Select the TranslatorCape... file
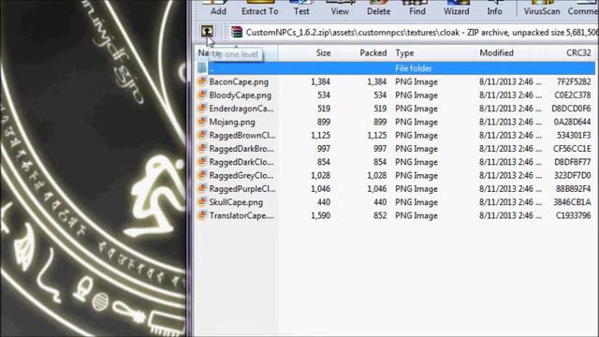 pyautogui.click(x=241, y=215)
